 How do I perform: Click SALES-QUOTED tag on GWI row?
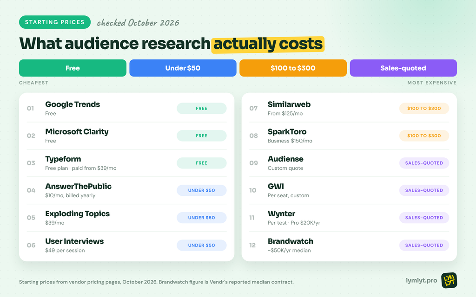tap(424, 190)
